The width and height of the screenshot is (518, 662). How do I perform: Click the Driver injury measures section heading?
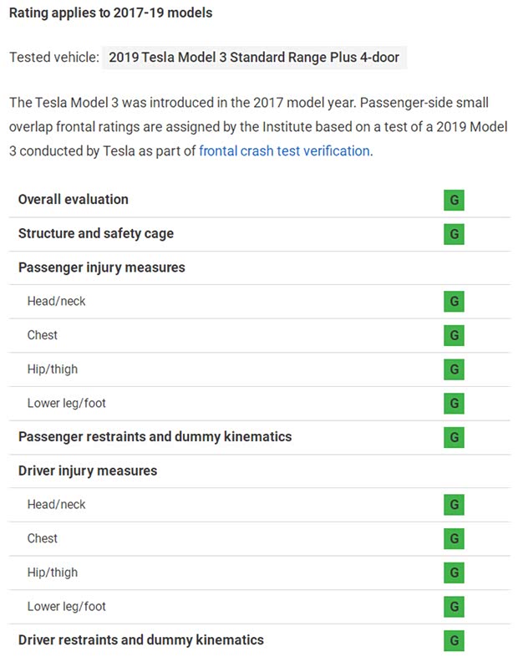coord(87,471)
